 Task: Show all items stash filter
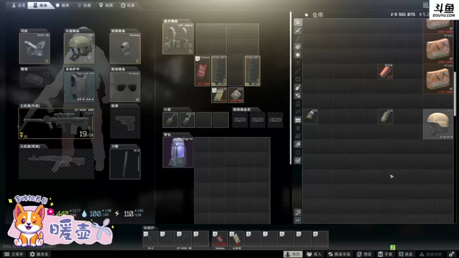(x=298, y=22)
